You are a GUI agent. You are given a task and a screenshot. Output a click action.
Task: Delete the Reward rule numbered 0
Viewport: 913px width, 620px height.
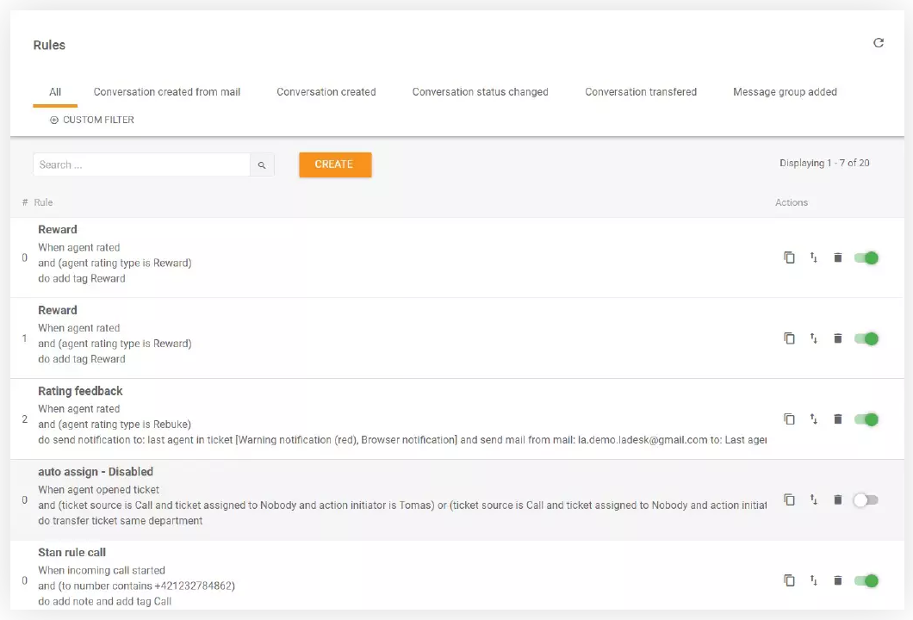coord(837,257)
